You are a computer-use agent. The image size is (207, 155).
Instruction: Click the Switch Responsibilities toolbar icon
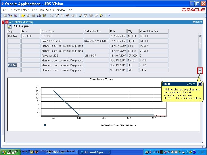point(33,16)
